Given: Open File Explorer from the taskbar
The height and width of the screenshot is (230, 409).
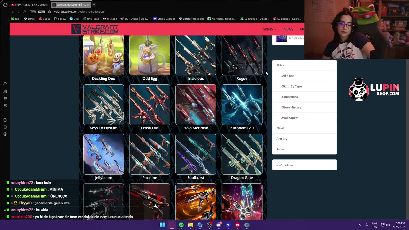Looking at the screenshot, I should 190,225.
